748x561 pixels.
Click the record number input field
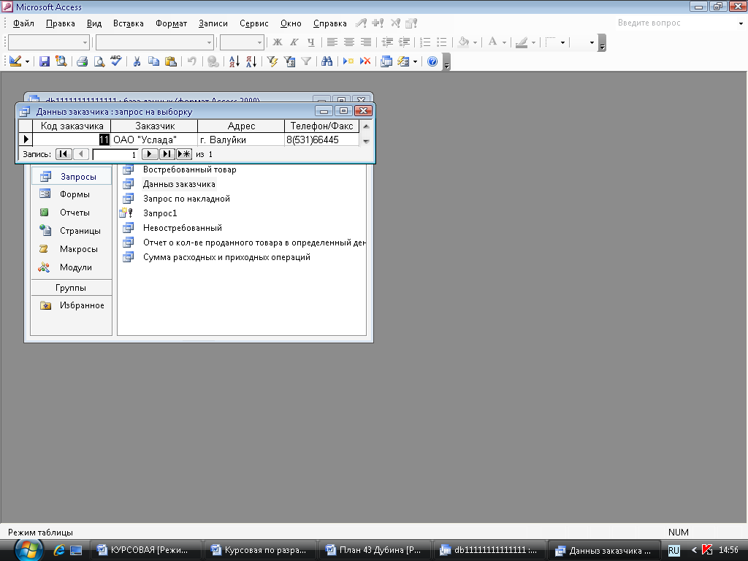pos(115,154)
